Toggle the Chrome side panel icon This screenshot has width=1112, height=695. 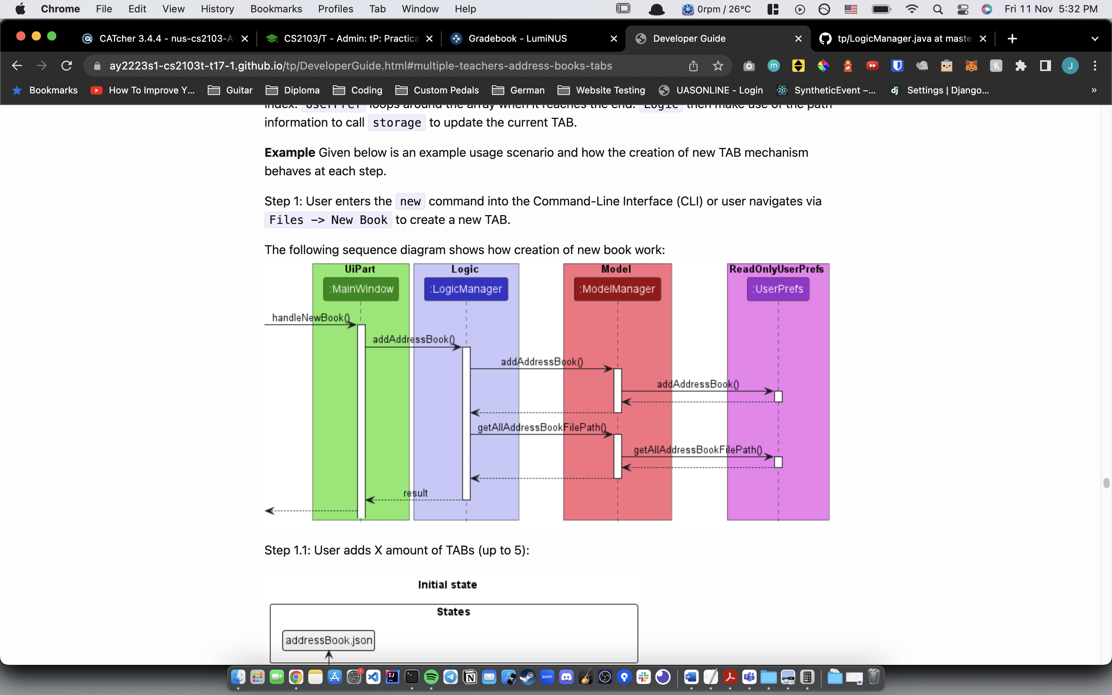coord(1045,66)
